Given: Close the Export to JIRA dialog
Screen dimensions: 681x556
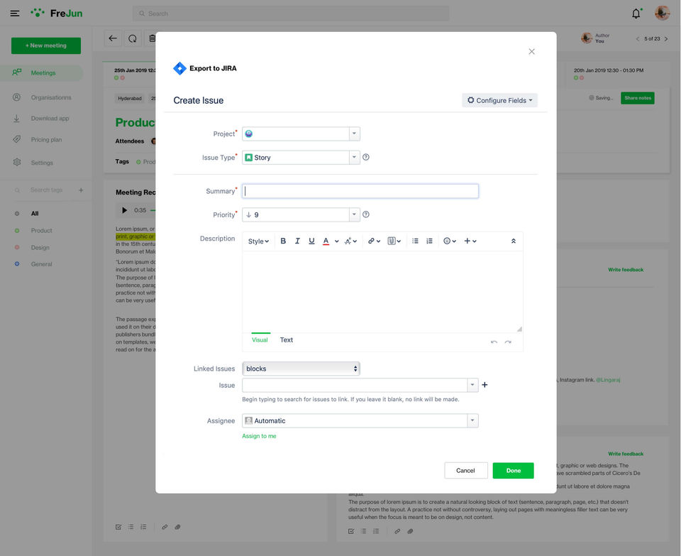Looking at the screenshot, I should coord(531,52).
